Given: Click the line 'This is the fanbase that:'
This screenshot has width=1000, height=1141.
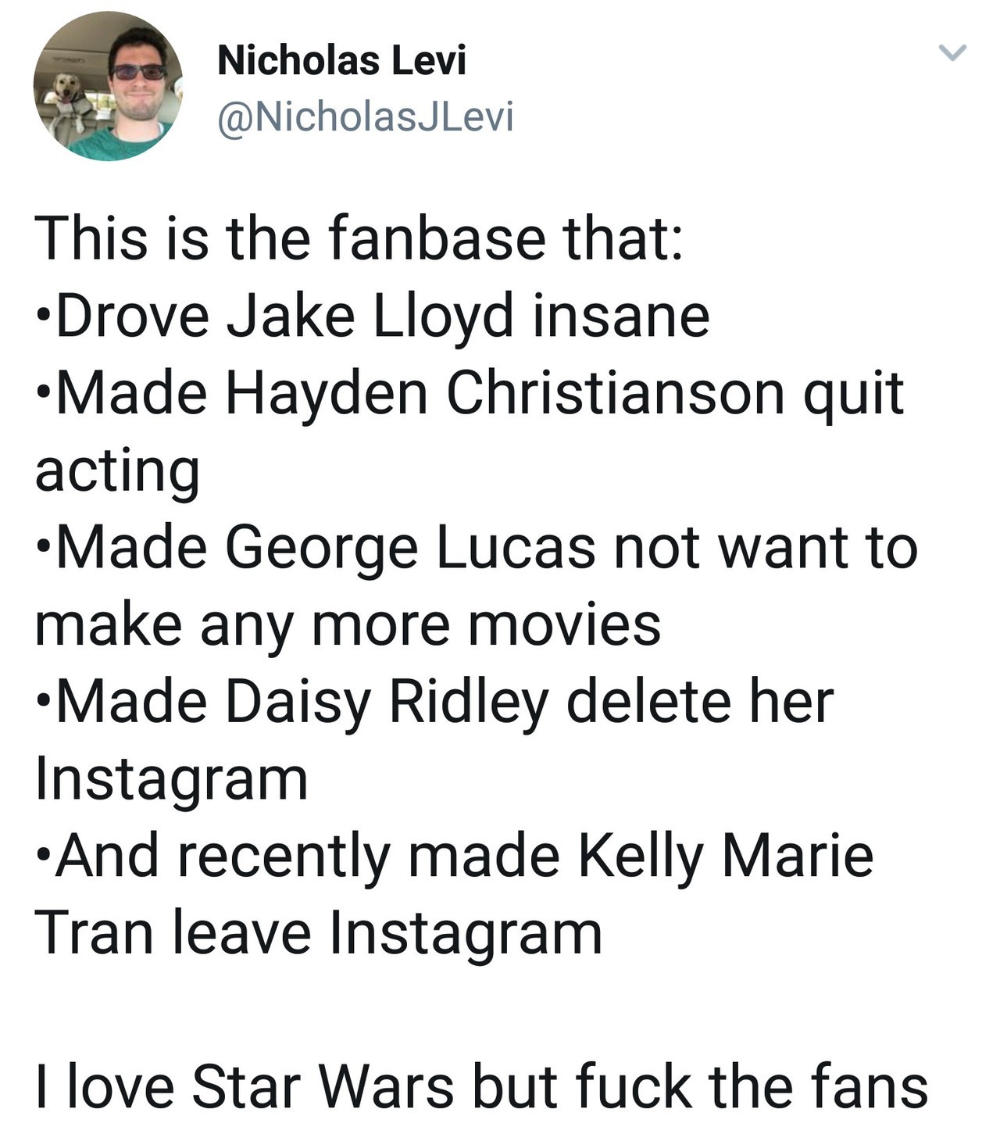Looking at the screenshot, I should pos(359,238).
